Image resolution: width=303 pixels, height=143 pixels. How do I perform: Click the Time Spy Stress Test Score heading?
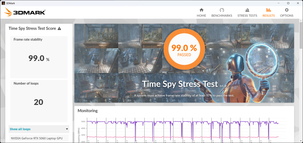(x=32, y=29)
